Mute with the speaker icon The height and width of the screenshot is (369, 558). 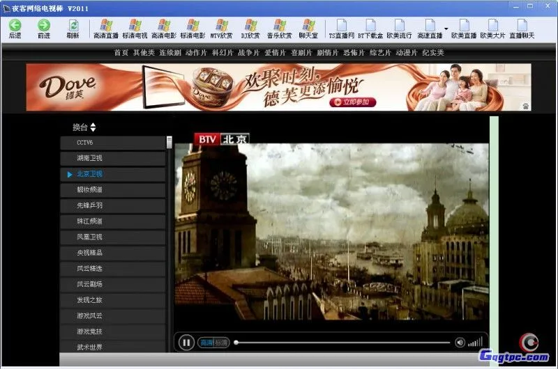460,343
